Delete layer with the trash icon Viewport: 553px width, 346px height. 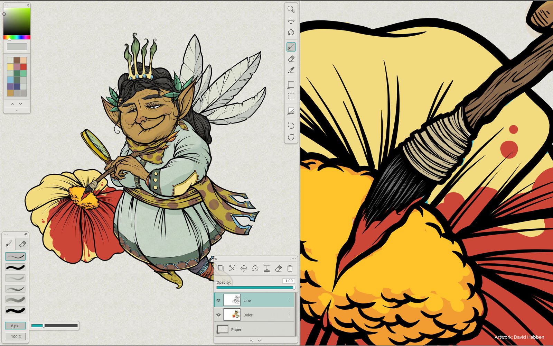[290, 268]
